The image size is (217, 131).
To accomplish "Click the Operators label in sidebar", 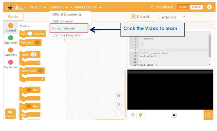I will [x=11, y=43].
